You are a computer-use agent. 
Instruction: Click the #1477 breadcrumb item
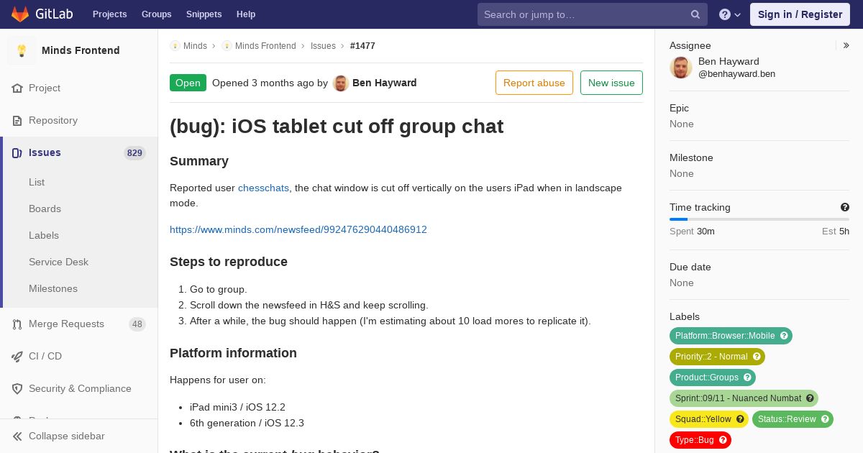362,46
